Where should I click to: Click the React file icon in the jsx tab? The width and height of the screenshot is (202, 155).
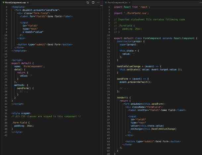(x=106, y=2)
